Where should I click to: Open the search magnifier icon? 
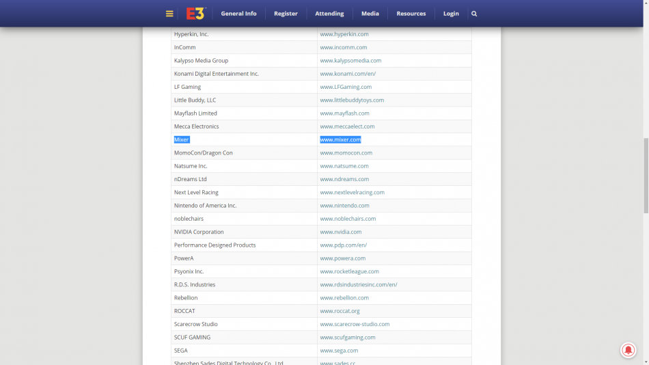(x=474, y=14)
